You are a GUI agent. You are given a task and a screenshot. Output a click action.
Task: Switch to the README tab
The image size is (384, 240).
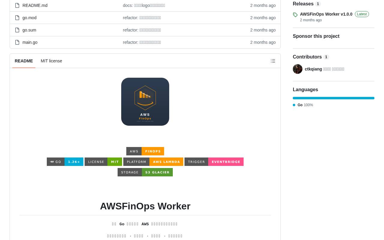click(x=24, y=61)
